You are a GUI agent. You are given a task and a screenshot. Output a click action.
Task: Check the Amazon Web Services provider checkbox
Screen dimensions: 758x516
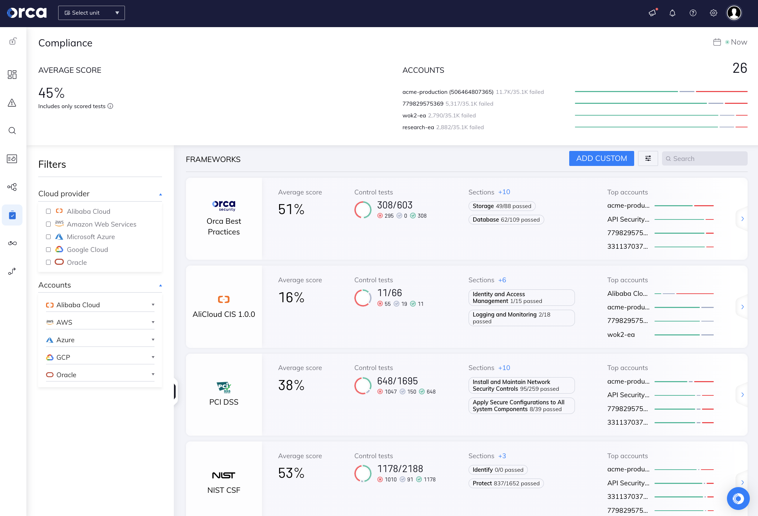tap(49, 224)
